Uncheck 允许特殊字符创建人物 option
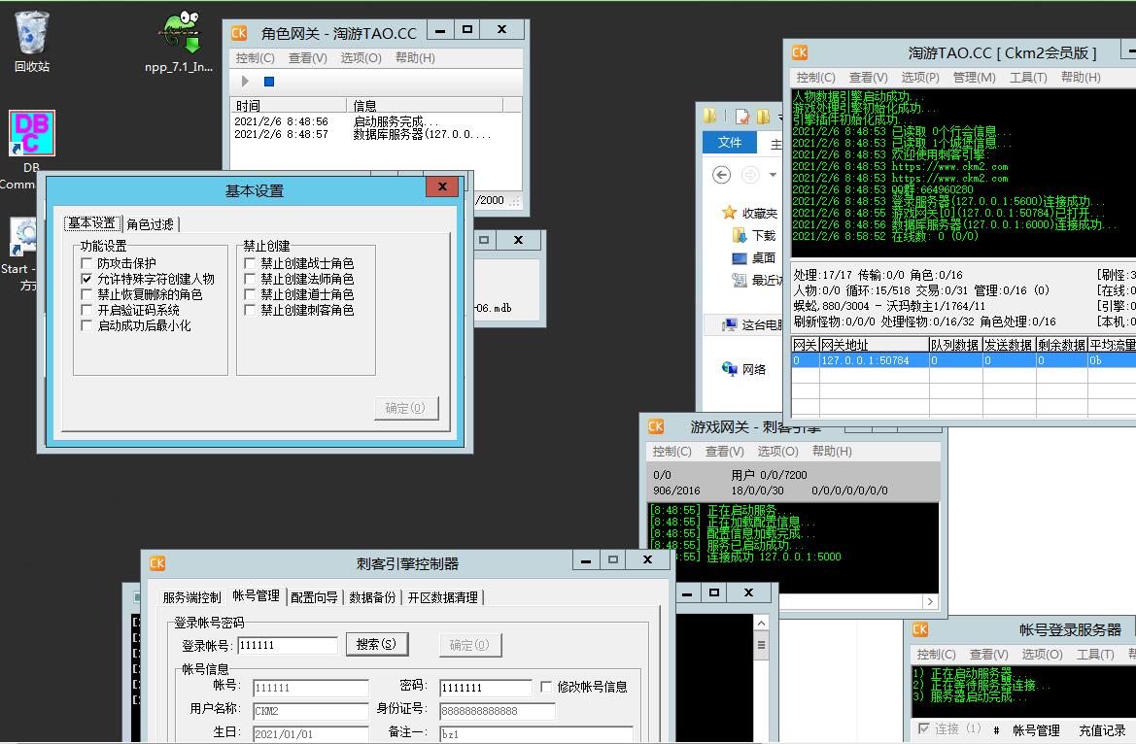Screen dimensions: 1136x744 pyautogui.click(x=86, y=280)
